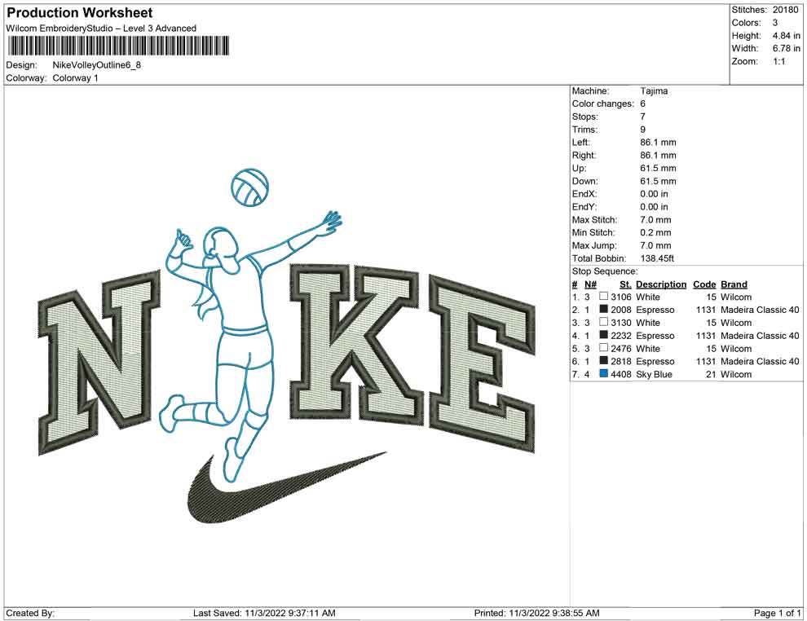
Task: Click the Espresso swatch for thread 2818
Action: pyautogui.click(x=604, y=361)
